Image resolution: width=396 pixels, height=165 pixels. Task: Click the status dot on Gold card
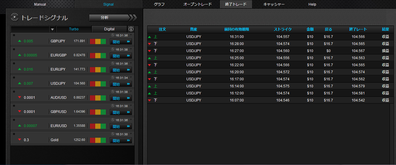point(14,134)
